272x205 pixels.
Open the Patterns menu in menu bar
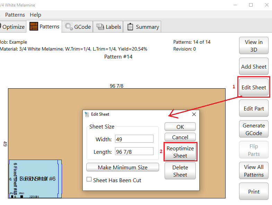tap(15, 15)
